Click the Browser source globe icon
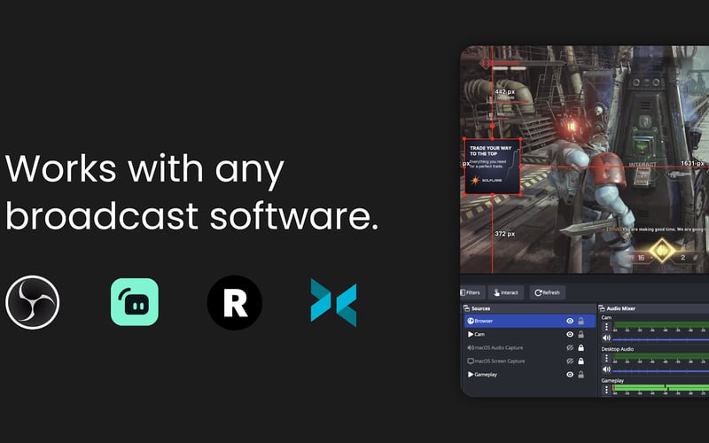This screenshot has height=443, width=709. [471, 321]
